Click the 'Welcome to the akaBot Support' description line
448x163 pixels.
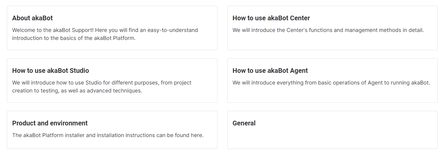click(105, 30)
